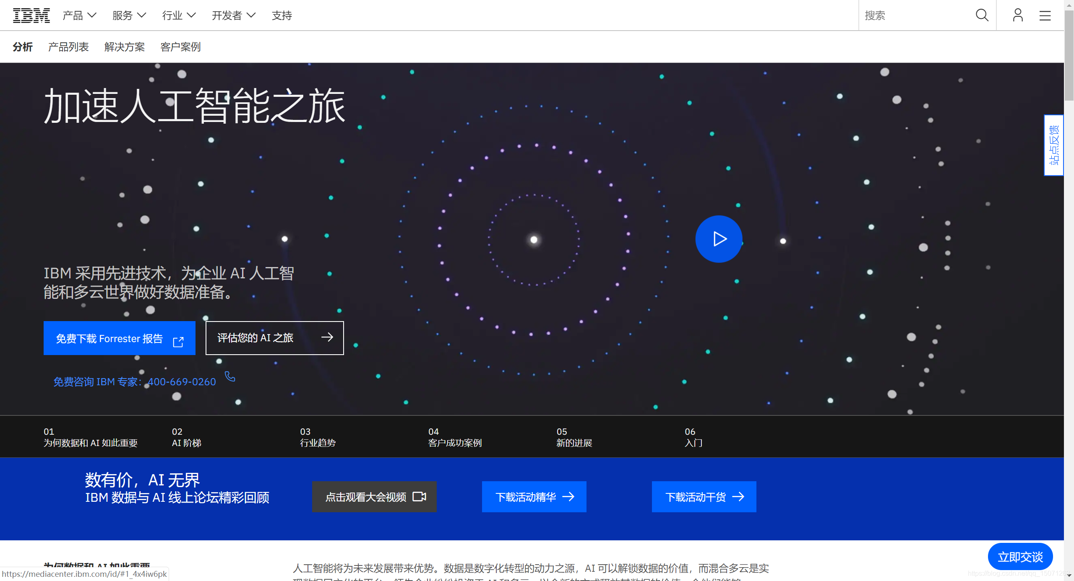1074x581 pixels.
Task: Click 下载活动干货 button
Action: 704,497
